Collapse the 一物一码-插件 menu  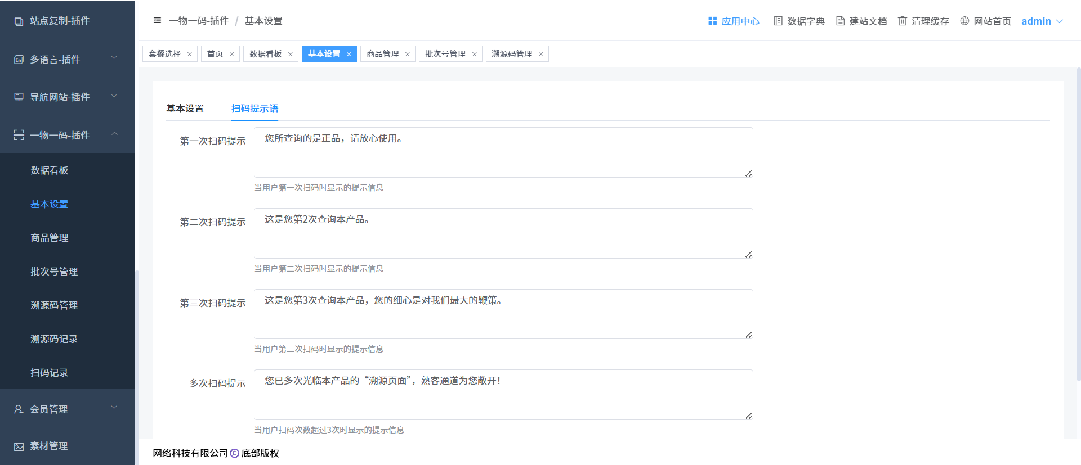click(x=114, y=134)
